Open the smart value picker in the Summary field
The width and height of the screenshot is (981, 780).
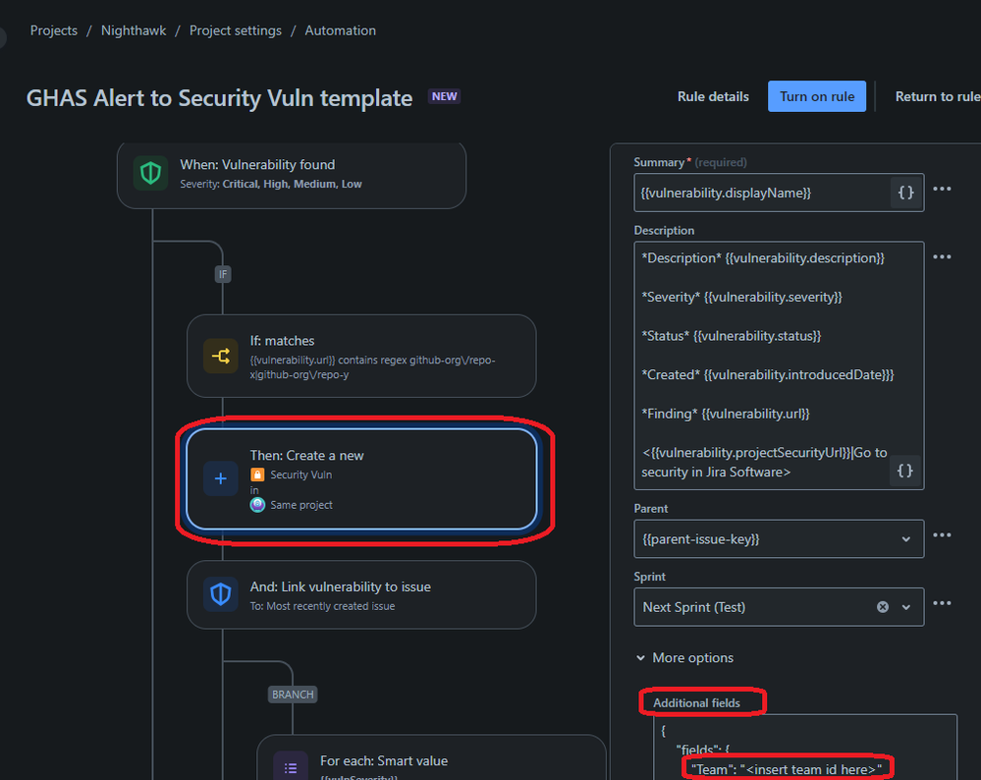tap(903, 193)
